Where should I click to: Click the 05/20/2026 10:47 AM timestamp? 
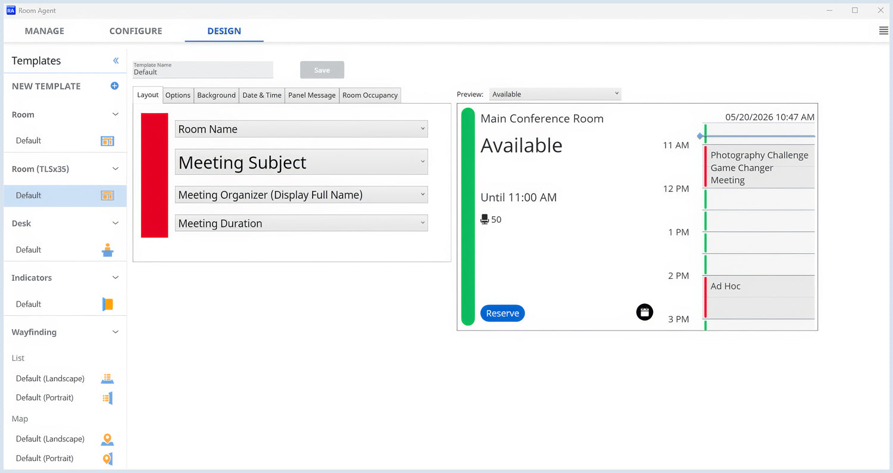pos(770,117)
